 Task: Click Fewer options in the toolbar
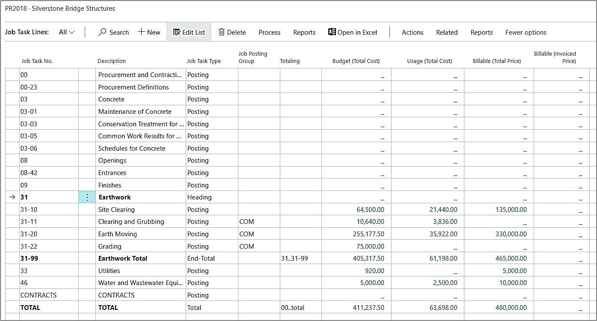click(x=526, y=33)
